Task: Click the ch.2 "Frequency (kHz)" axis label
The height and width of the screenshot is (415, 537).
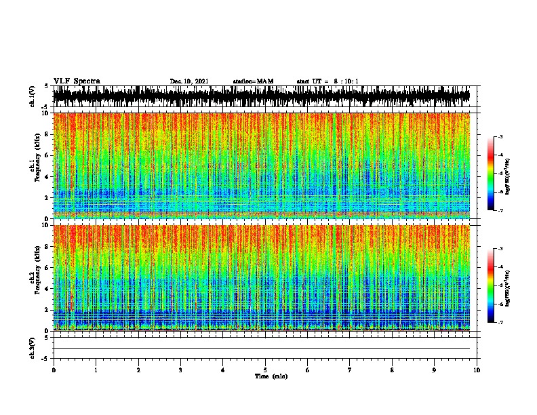Action: click(37, 270)
